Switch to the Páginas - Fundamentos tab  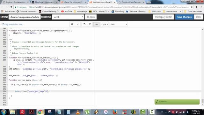[15, 2]
